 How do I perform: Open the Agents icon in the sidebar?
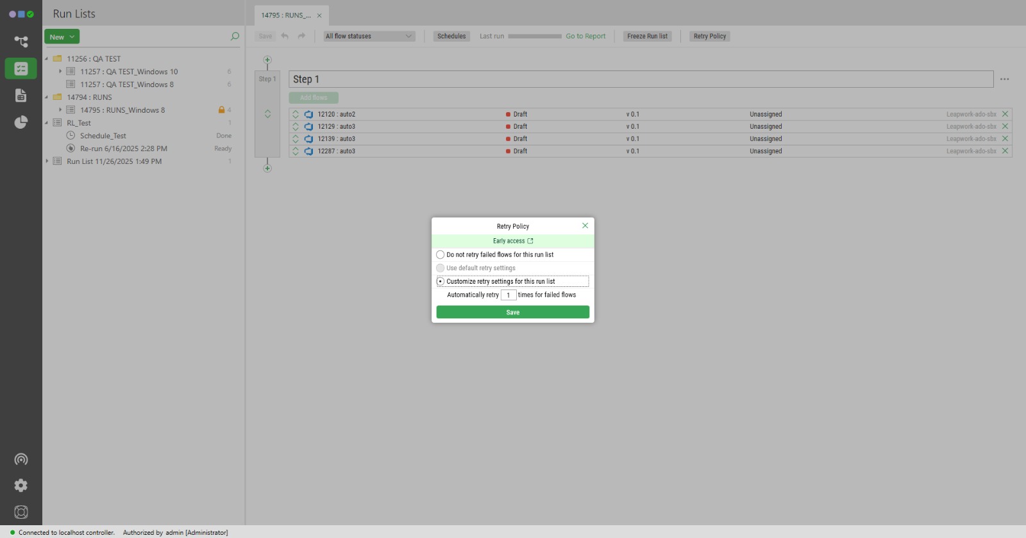tap(21, 459)
